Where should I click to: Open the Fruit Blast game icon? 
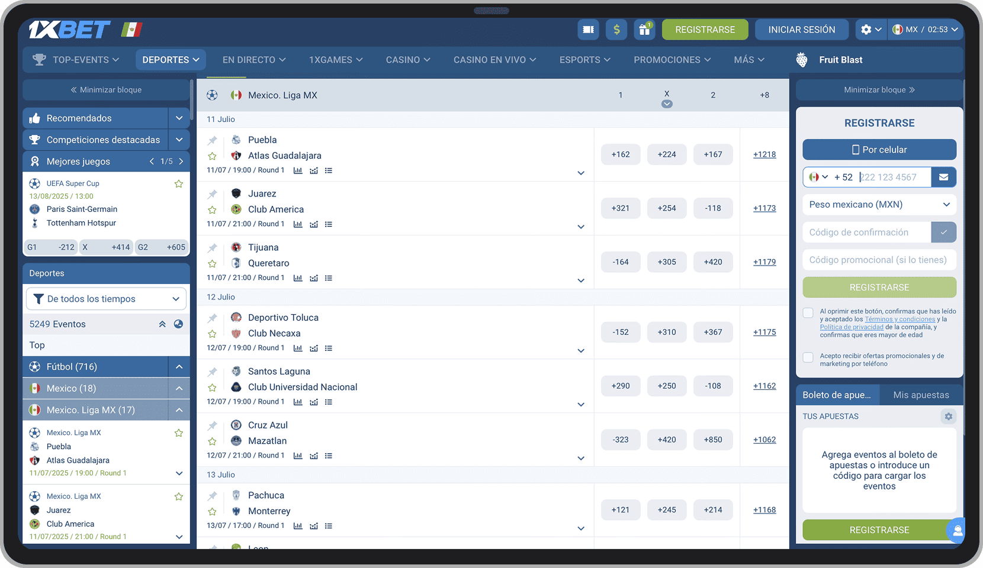tap(802, 60)
